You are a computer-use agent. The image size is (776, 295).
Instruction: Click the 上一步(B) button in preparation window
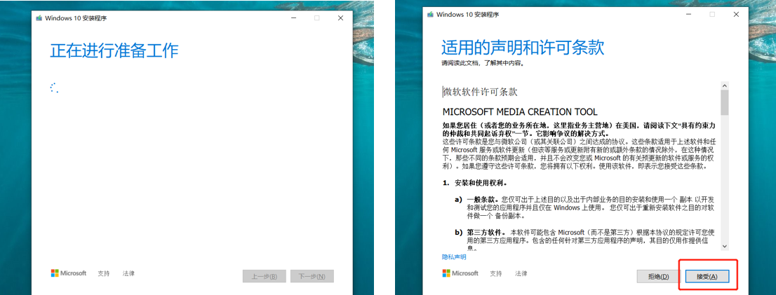[x=265, y=276]
